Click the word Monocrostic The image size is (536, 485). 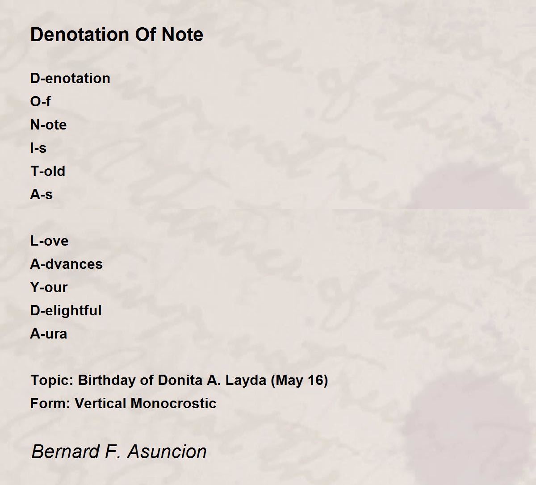click(x=174, y=403)
